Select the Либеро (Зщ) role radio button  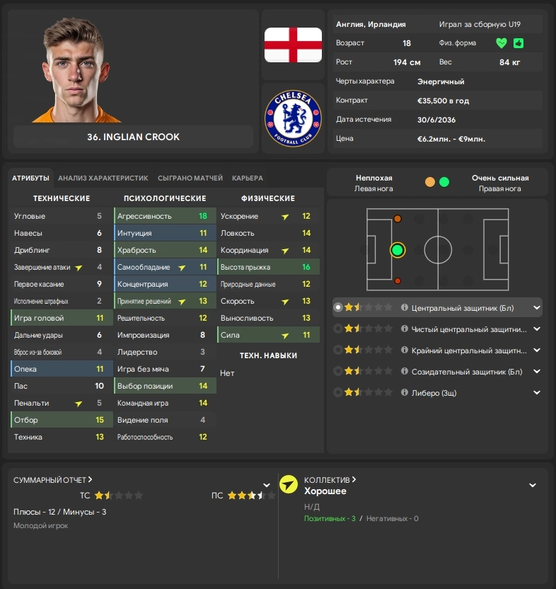(x=338, y=392)
